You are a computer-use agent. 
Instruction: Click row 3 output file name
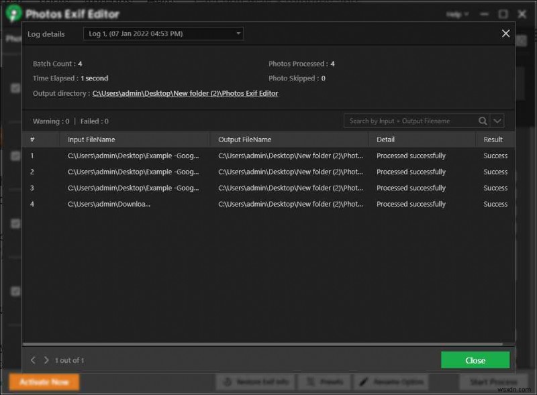(291, 188)
